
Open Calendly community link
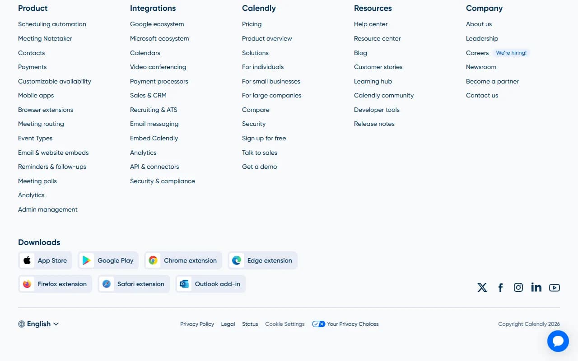(384, 95)
